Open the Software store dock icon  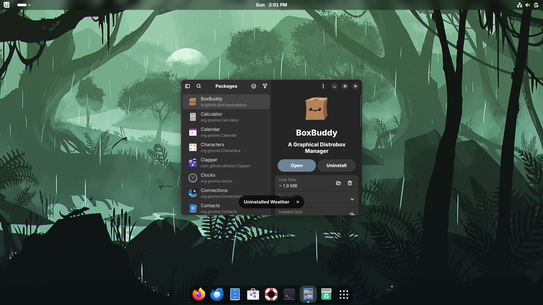click(x=253, y=295)
